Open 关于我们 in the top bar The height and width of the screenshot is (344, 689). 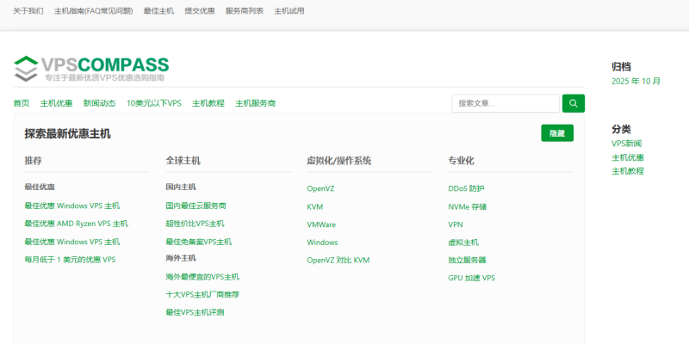pos(28,11)
